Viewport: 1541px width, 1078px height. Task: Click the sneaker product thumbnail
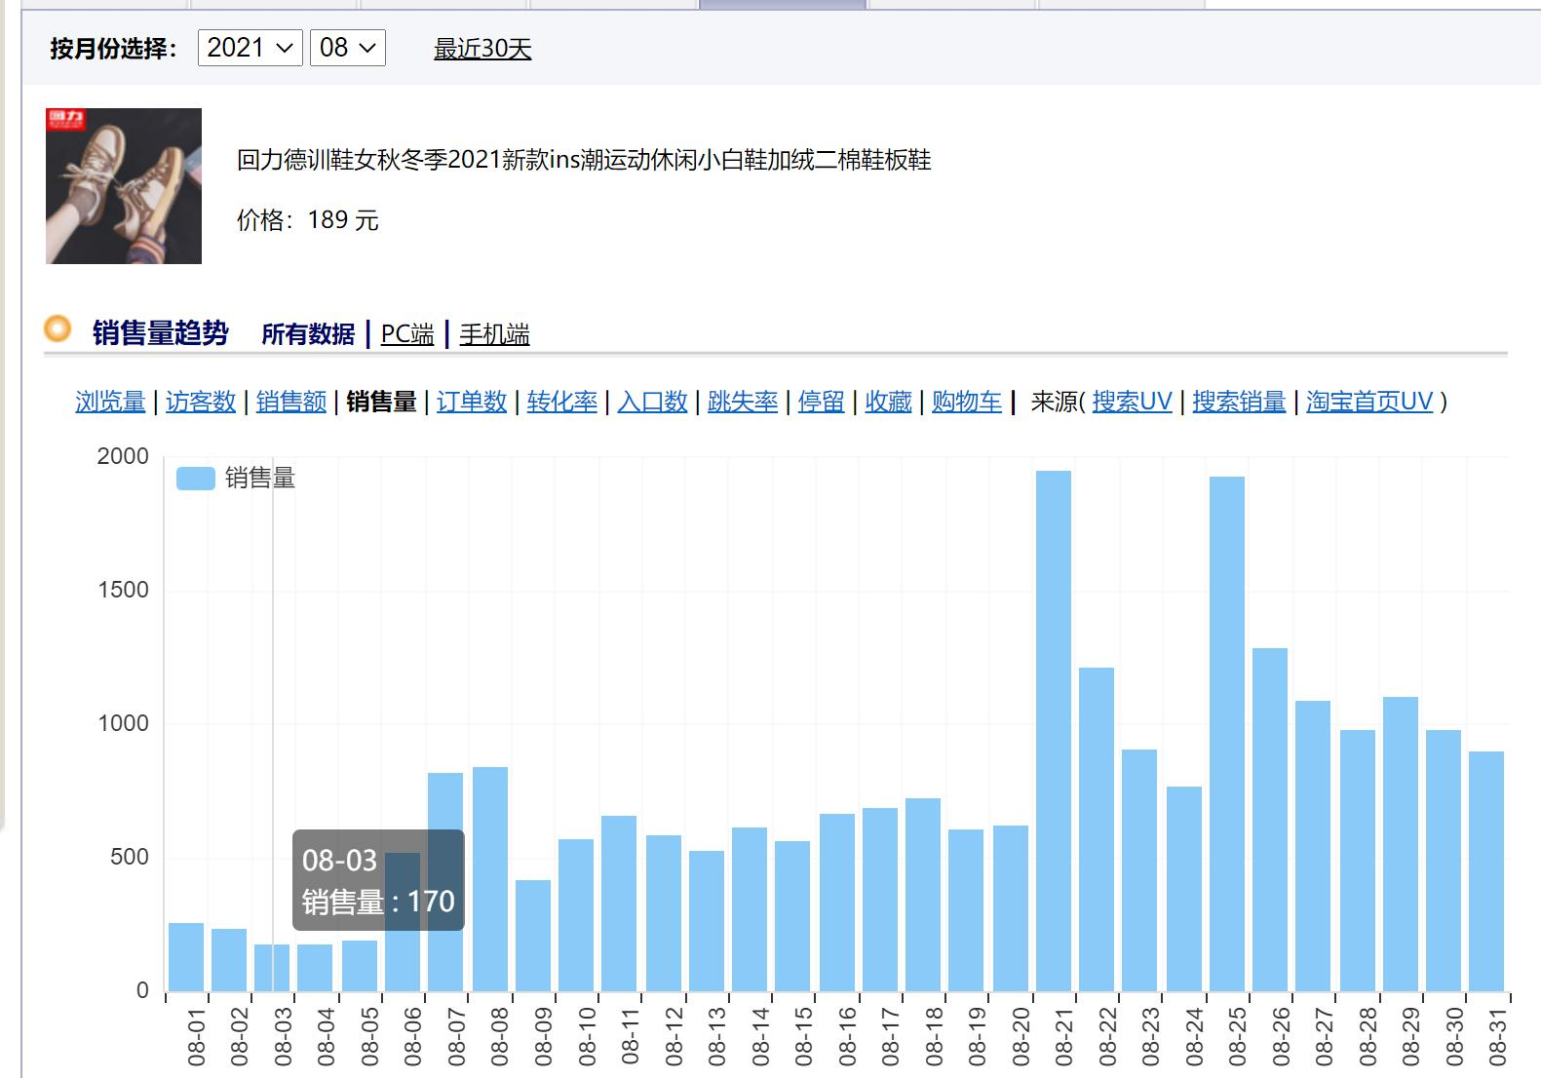pyautogui.click(x=124, y=186)
